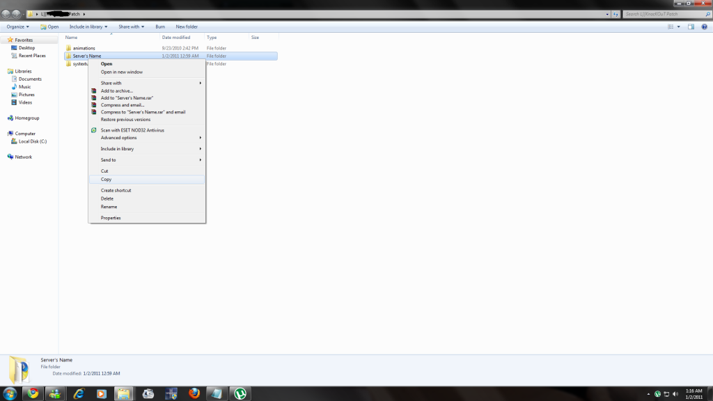Open Local Disk (C:) in sidebar
This screenshot has width=713, height=401.
[x=32, y=141]
